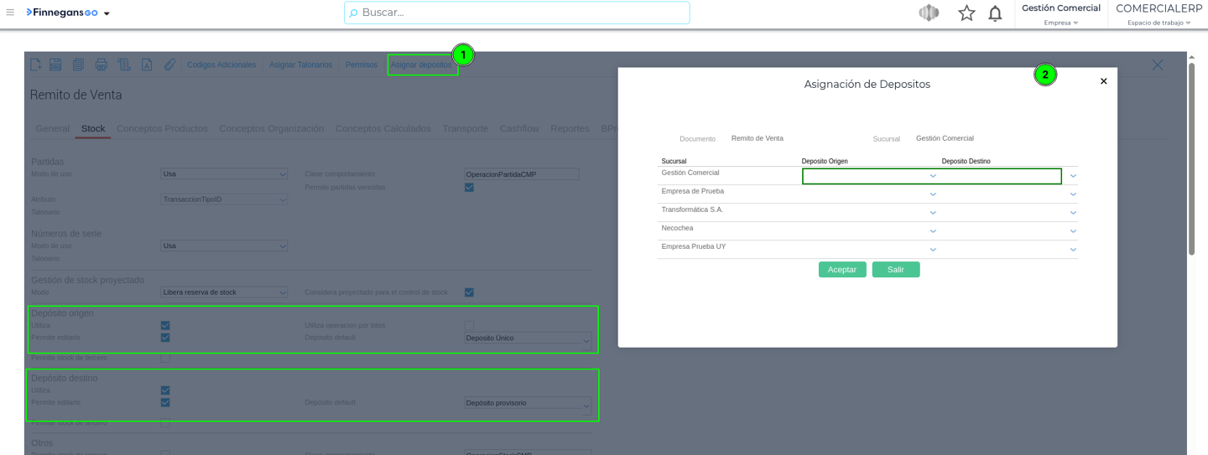
Task: Click the favorites star icon
Action: pyautogui.click(x=966, y=13)
